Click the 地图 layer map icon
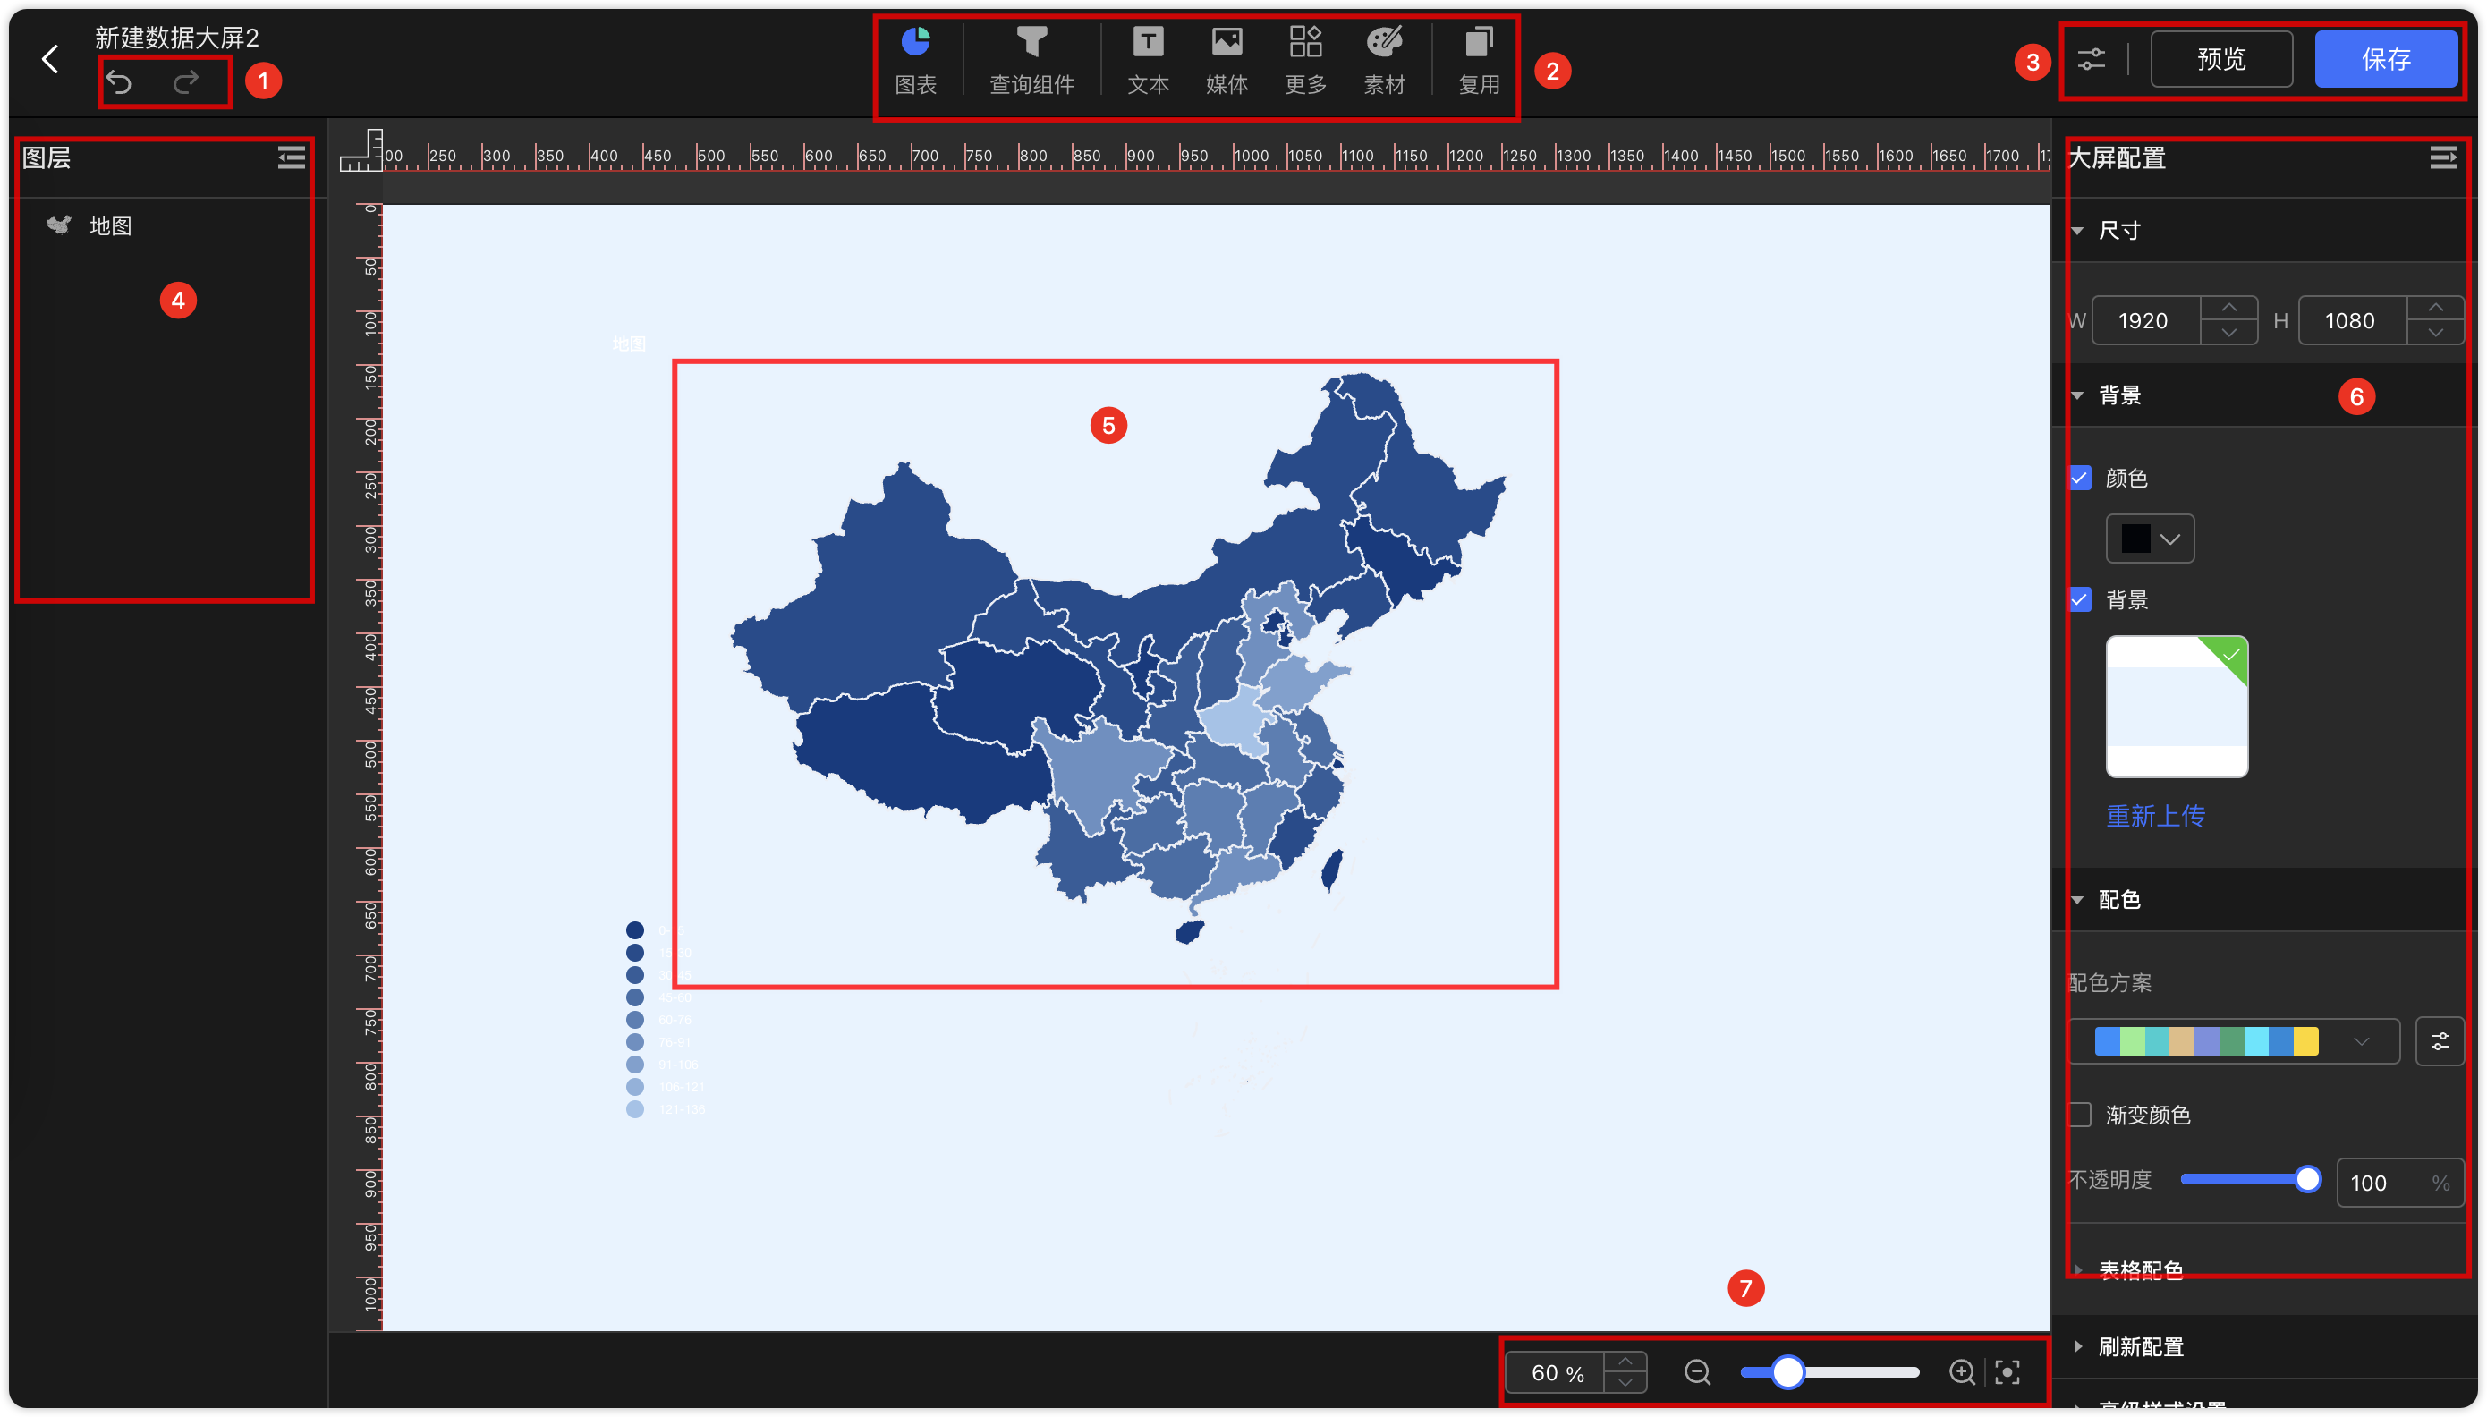 point(58,225)
